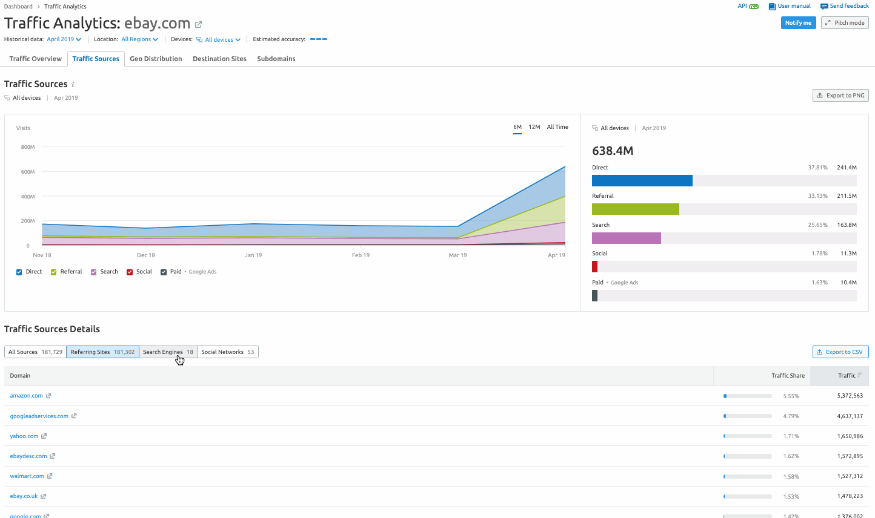
Task: Click the API new badge icon
Action: tap(754, 7)
